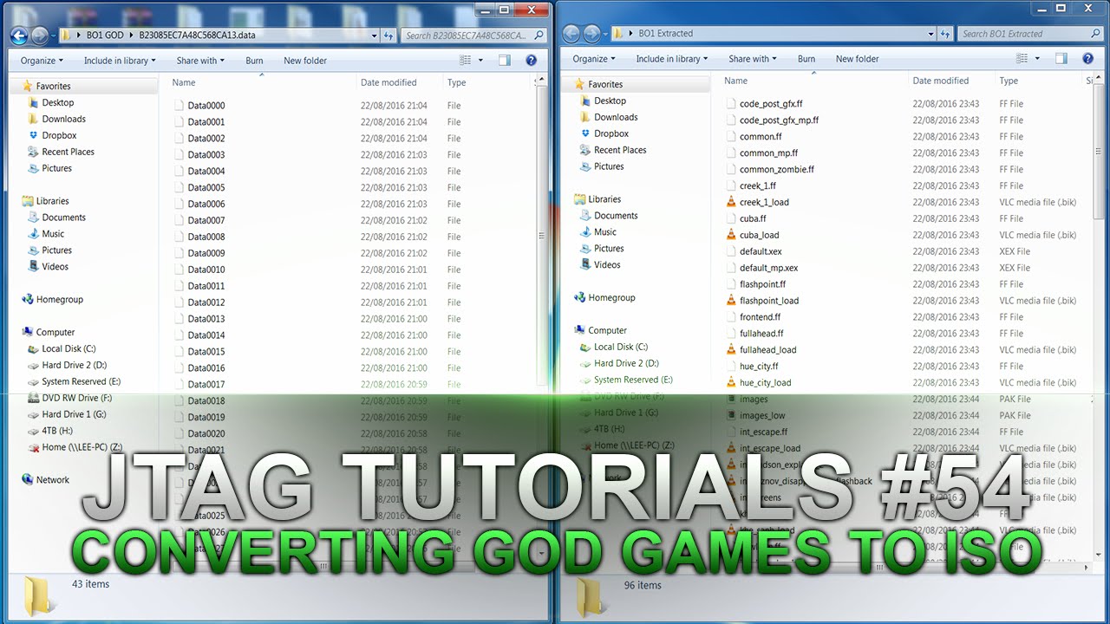The width and height of the screenshot is (1110, 624).
Task: Open Share with dropdown in left window
Action: coord(200,61)
